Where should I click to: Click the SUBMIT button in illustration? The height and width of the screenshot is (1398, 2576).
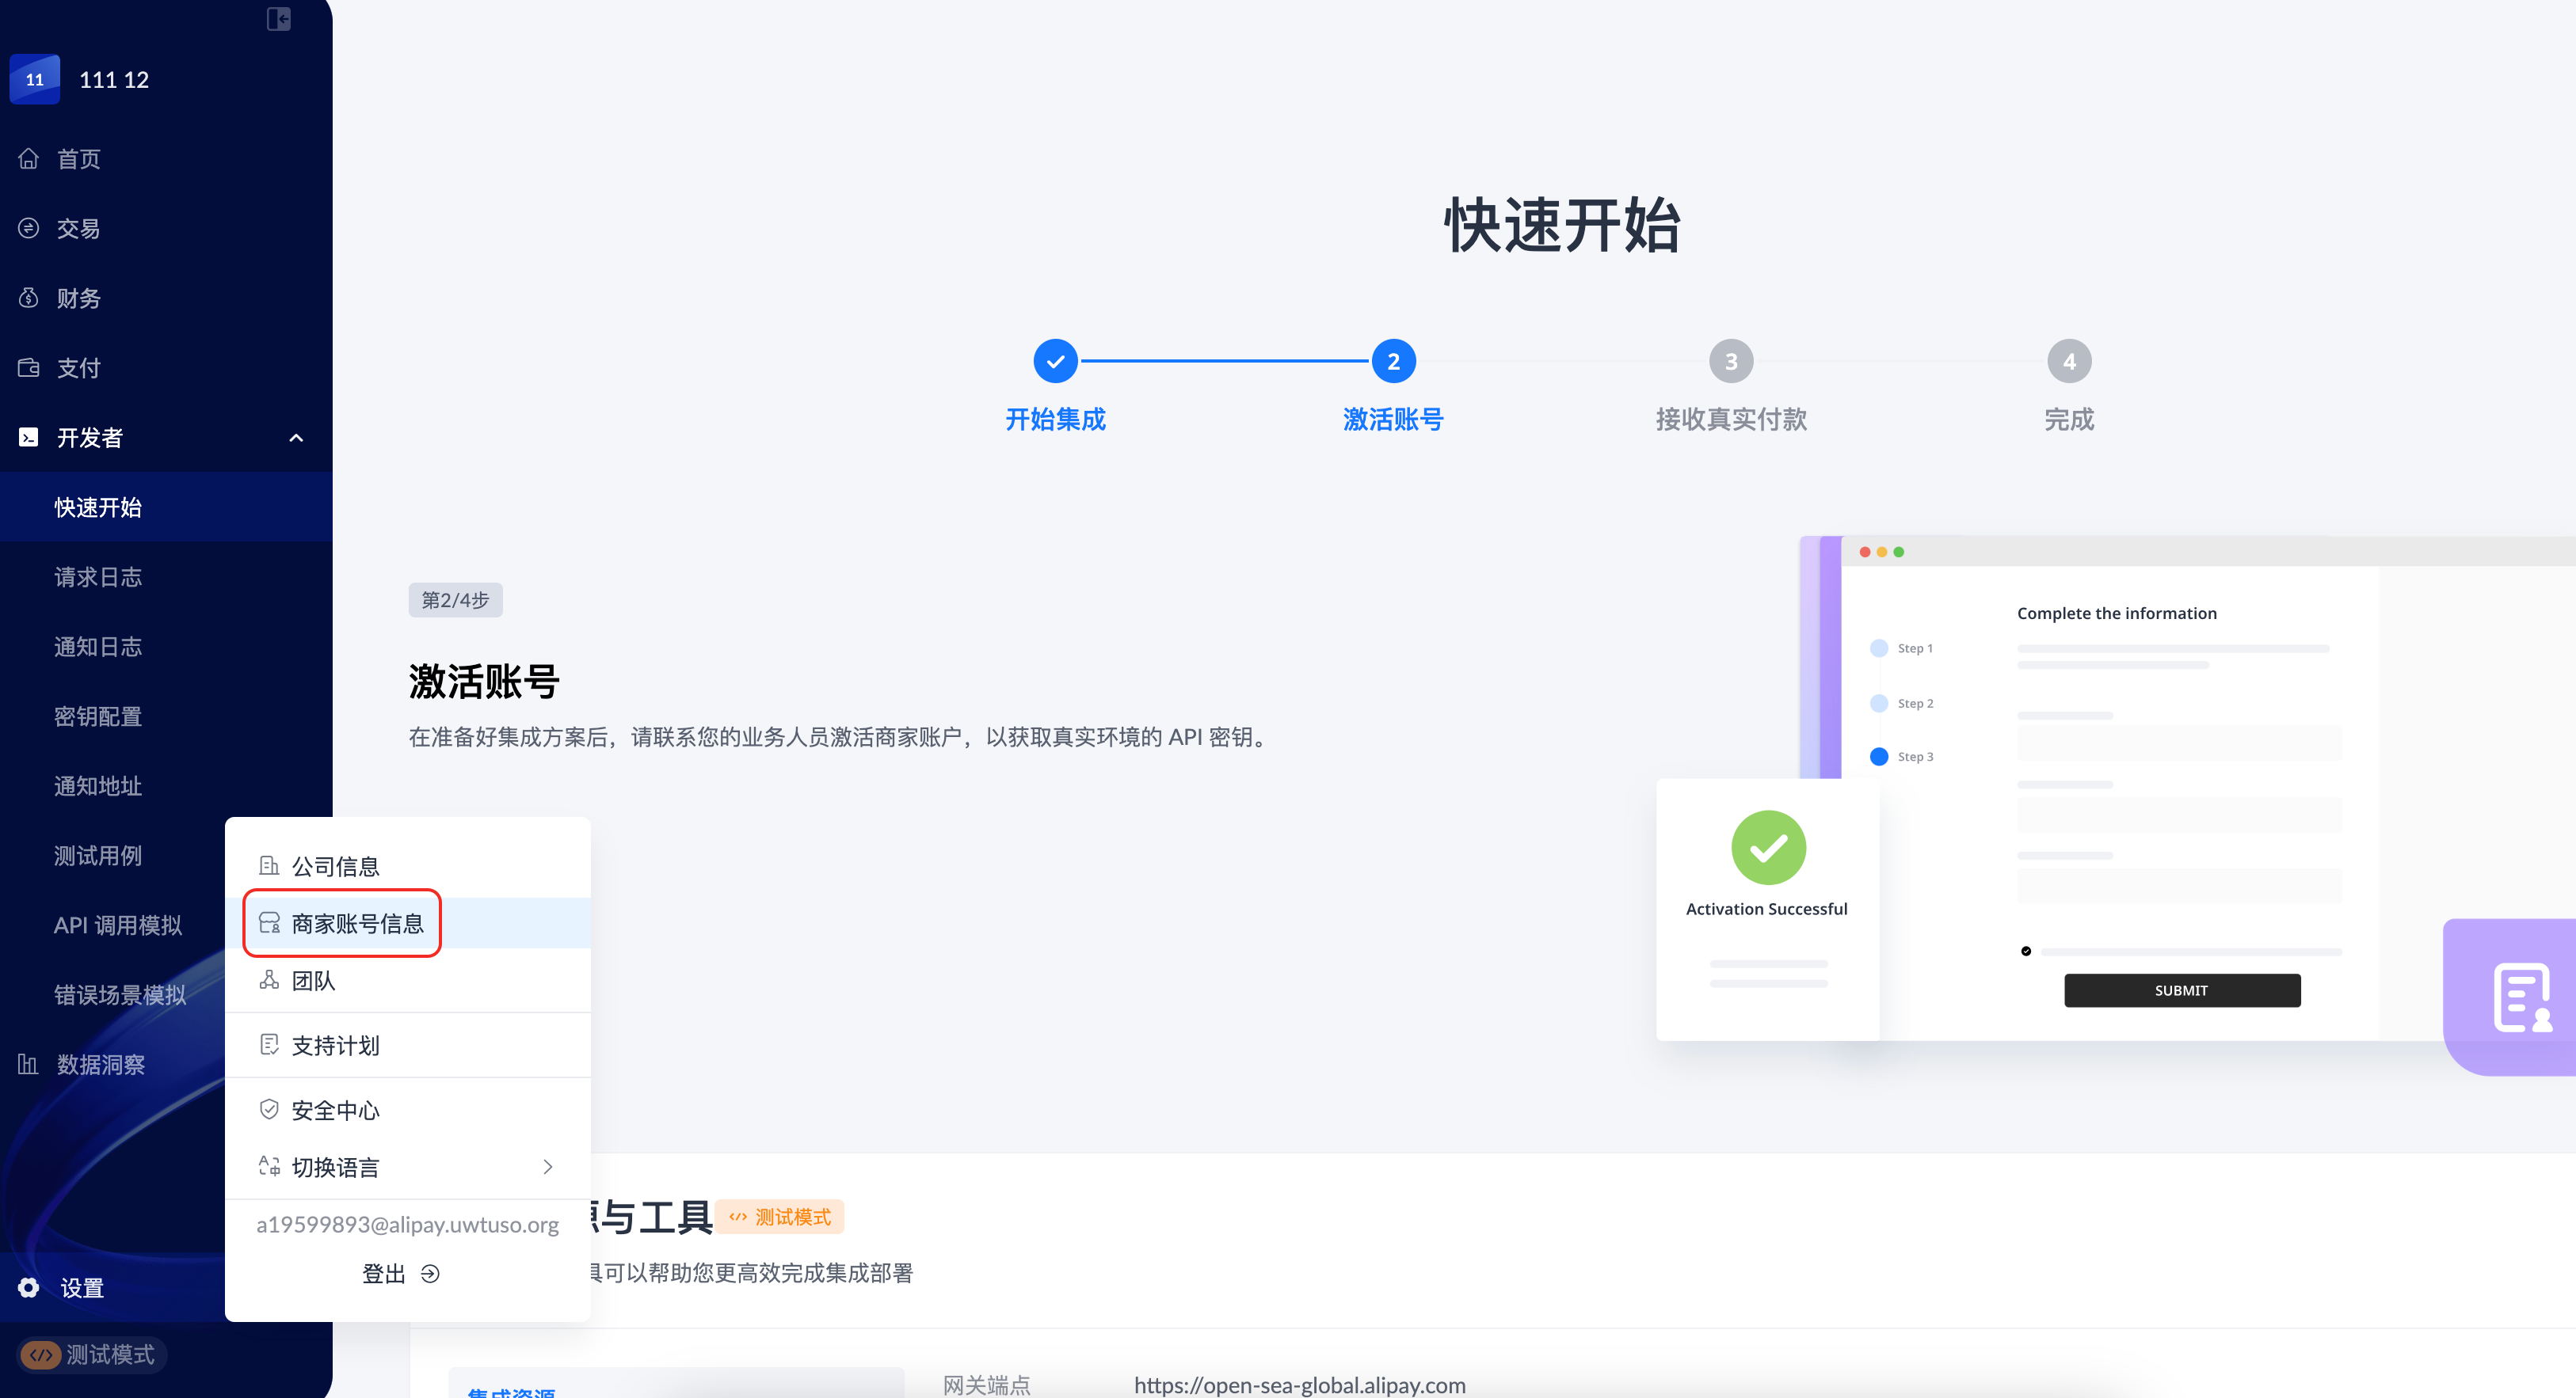tap(2181, 990)
